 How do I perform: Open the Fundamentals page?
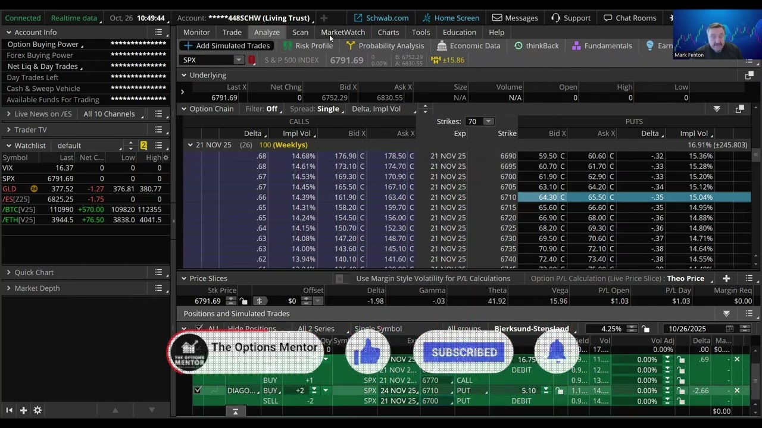click(x=601, y=46)
